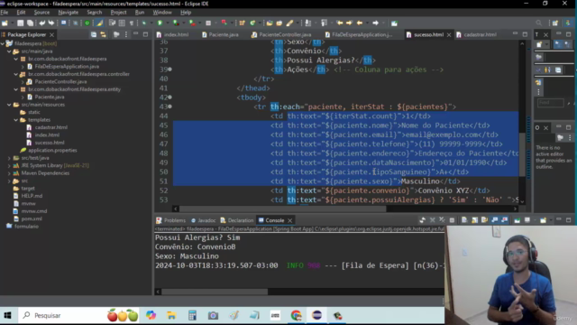Select application.properties in Package Explorer
Viewport: 577px width, 325px height.
tap(52, 151)
